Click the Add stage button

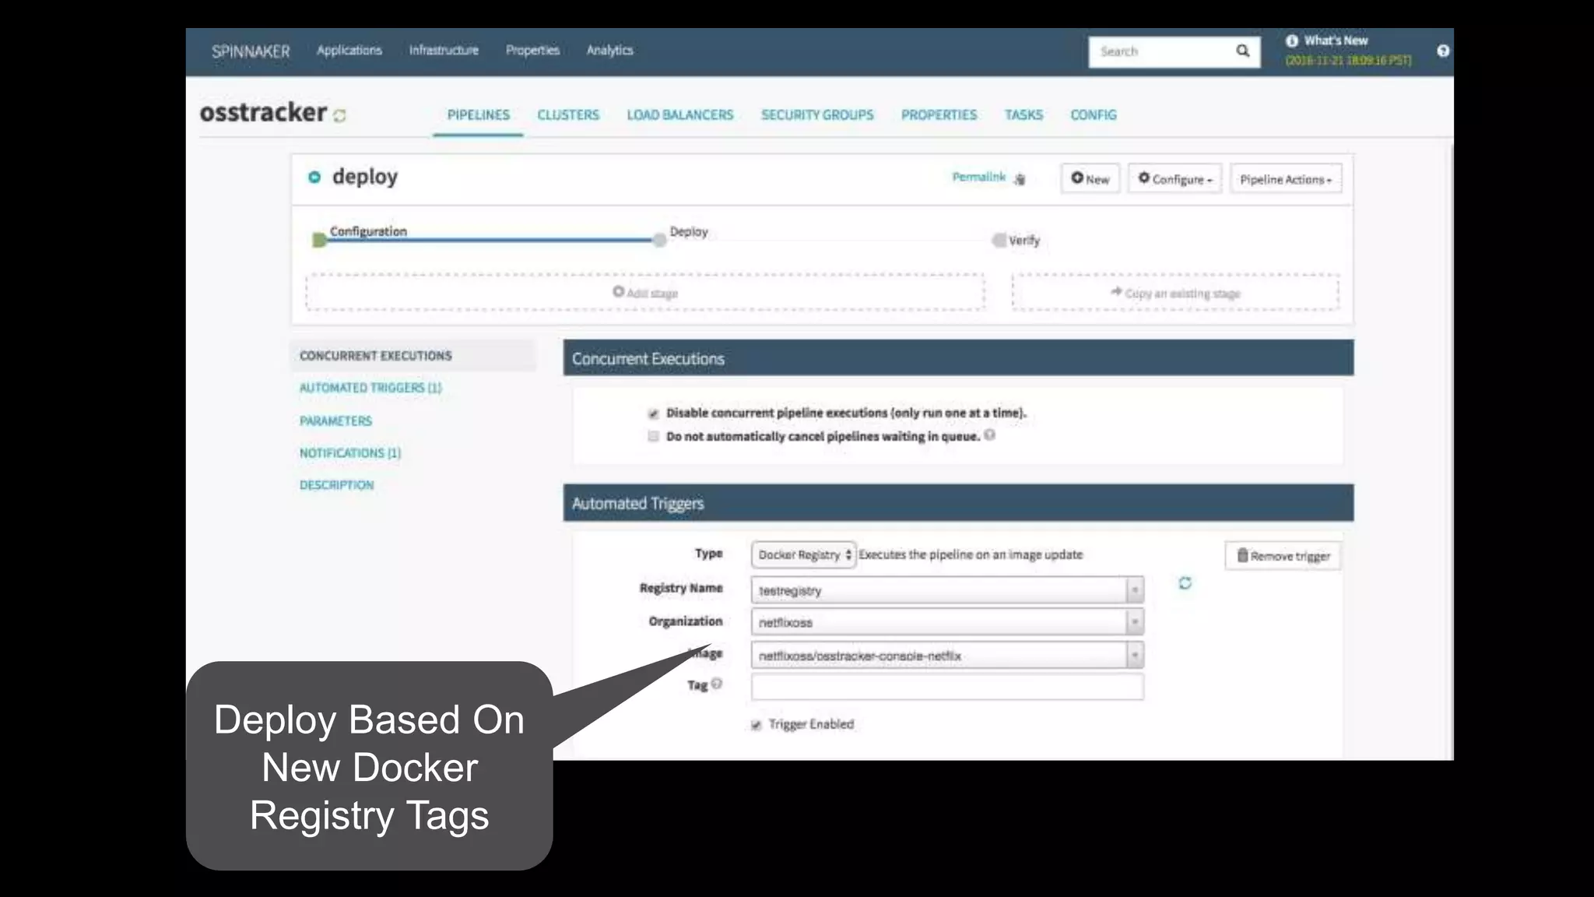(644, 293)
